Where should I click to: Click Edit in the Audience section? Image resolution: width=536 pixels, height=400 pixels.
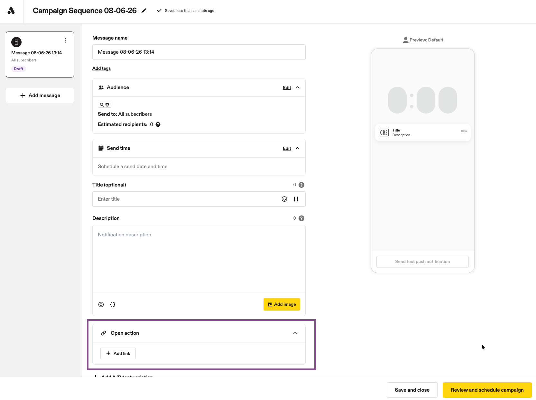click(x=287, y=87)
